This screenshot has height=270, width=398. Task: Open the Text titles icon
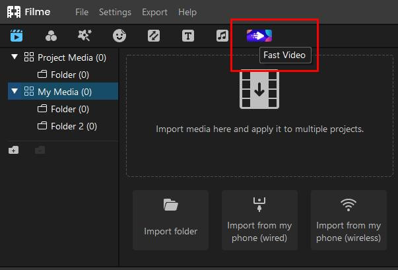[188, 36]
